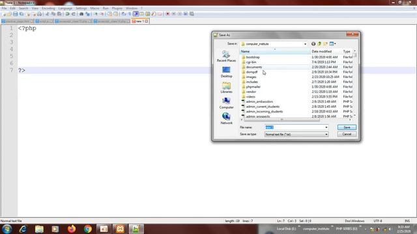
Task: Select the bootstrap folder
Action: tap(253, 57)
